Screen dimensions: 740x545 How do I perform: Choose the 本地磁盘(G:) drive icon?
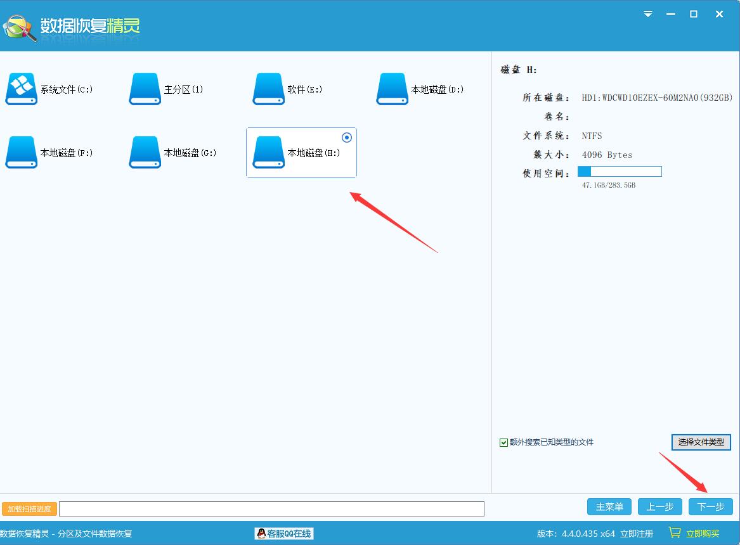(x=145, y=153)
